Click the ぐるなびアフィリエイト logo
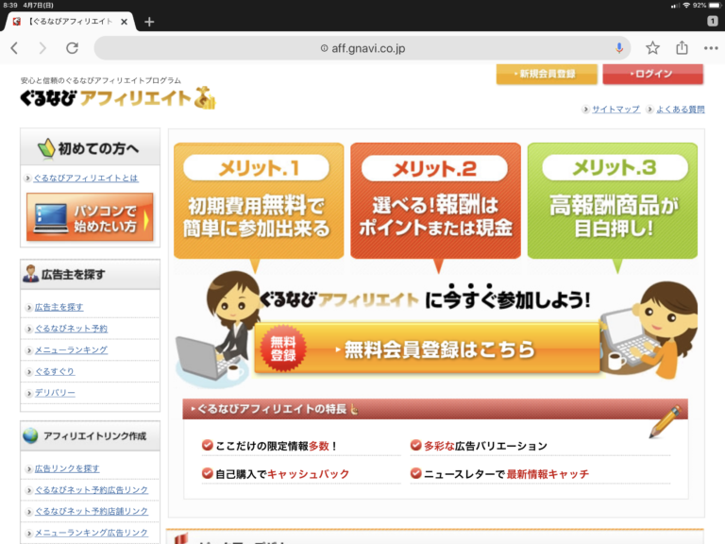The image size is (725, 544). [118, 97]
